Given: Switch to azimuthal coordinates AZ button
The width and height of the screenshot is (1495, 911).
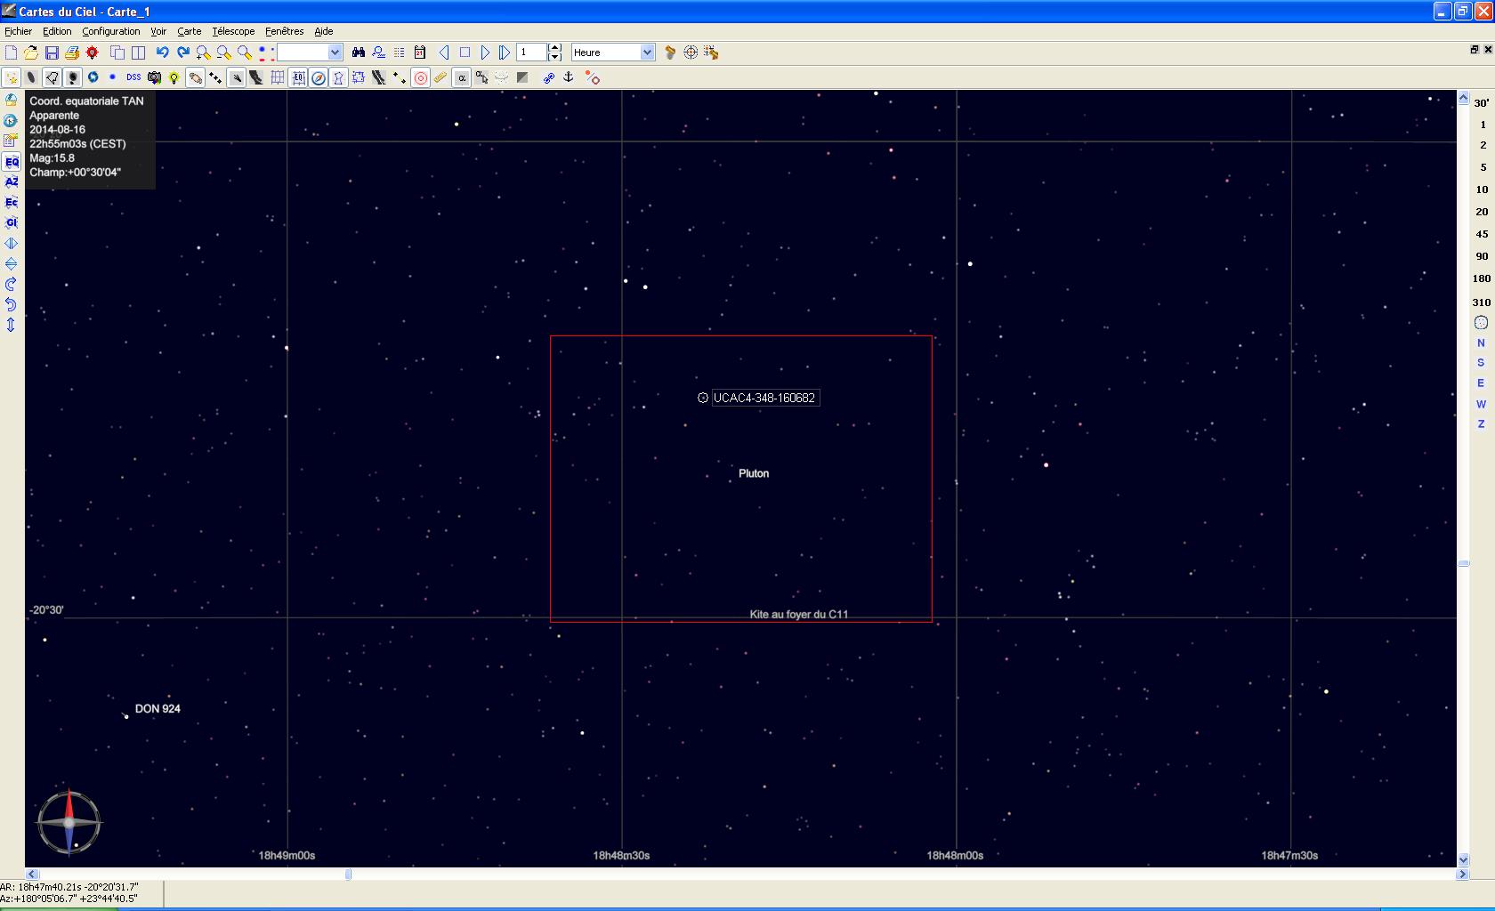Looking at the screenshot, I should click(x=12, y=181).
